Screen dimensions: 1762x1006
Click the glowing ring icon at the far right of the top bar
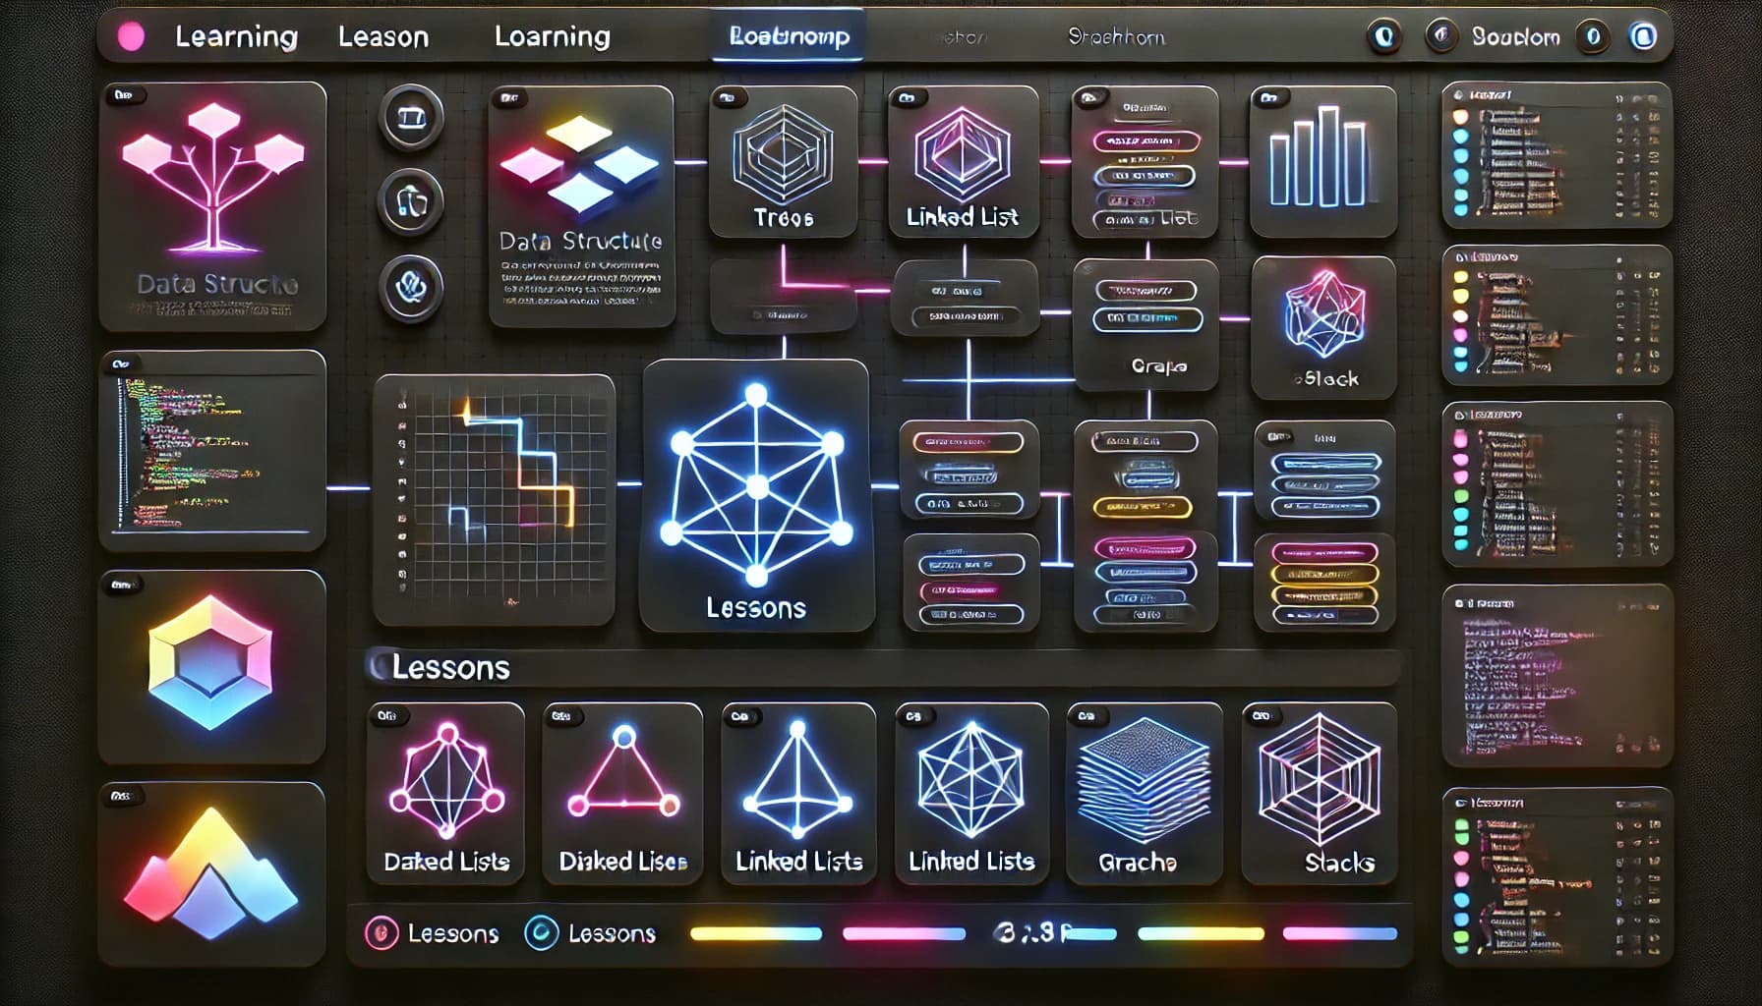(1643, 37)
